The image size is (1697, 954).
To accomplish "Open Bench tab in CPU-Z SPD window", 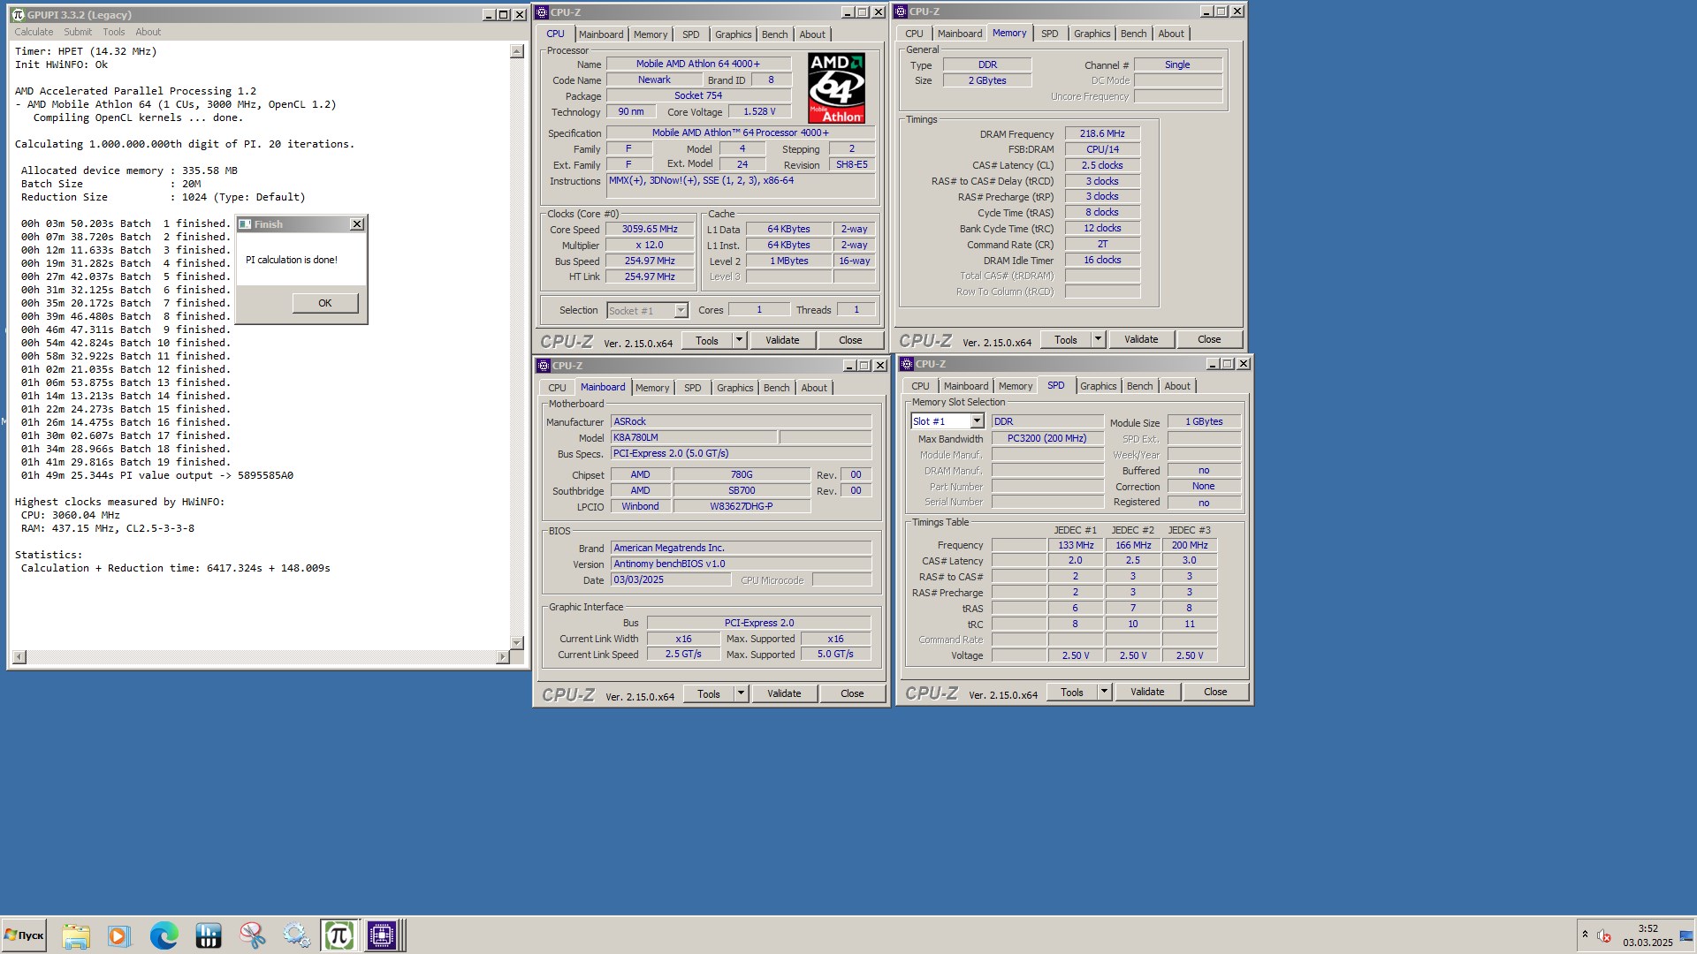I will pos(1140,386).
